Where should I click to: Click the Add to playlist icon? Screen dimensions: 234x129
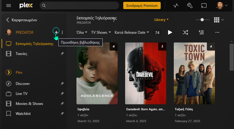tap(201, 32)
